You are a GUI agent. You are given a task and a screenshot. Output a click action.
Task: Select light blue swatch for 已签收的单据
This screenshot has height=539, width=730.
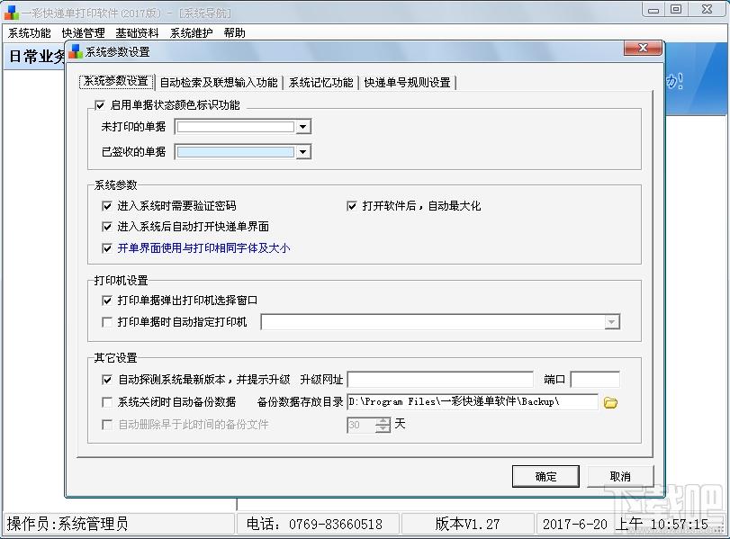tap(236, 152)
